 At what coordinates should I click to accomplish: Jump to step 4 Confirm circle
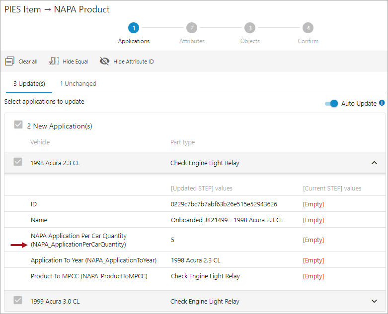pyautogui.click(x=308, y=28)
